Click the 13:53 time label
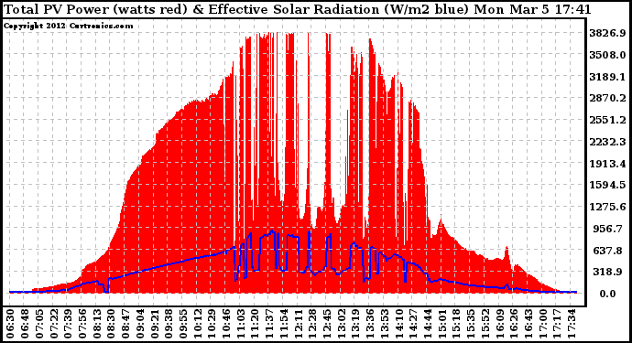632x343 pixels. (x=385, y=324)
